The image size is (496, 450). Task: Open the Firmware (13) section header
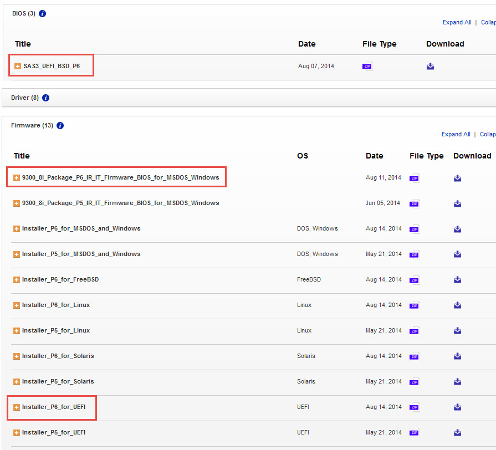pos(32,126)
